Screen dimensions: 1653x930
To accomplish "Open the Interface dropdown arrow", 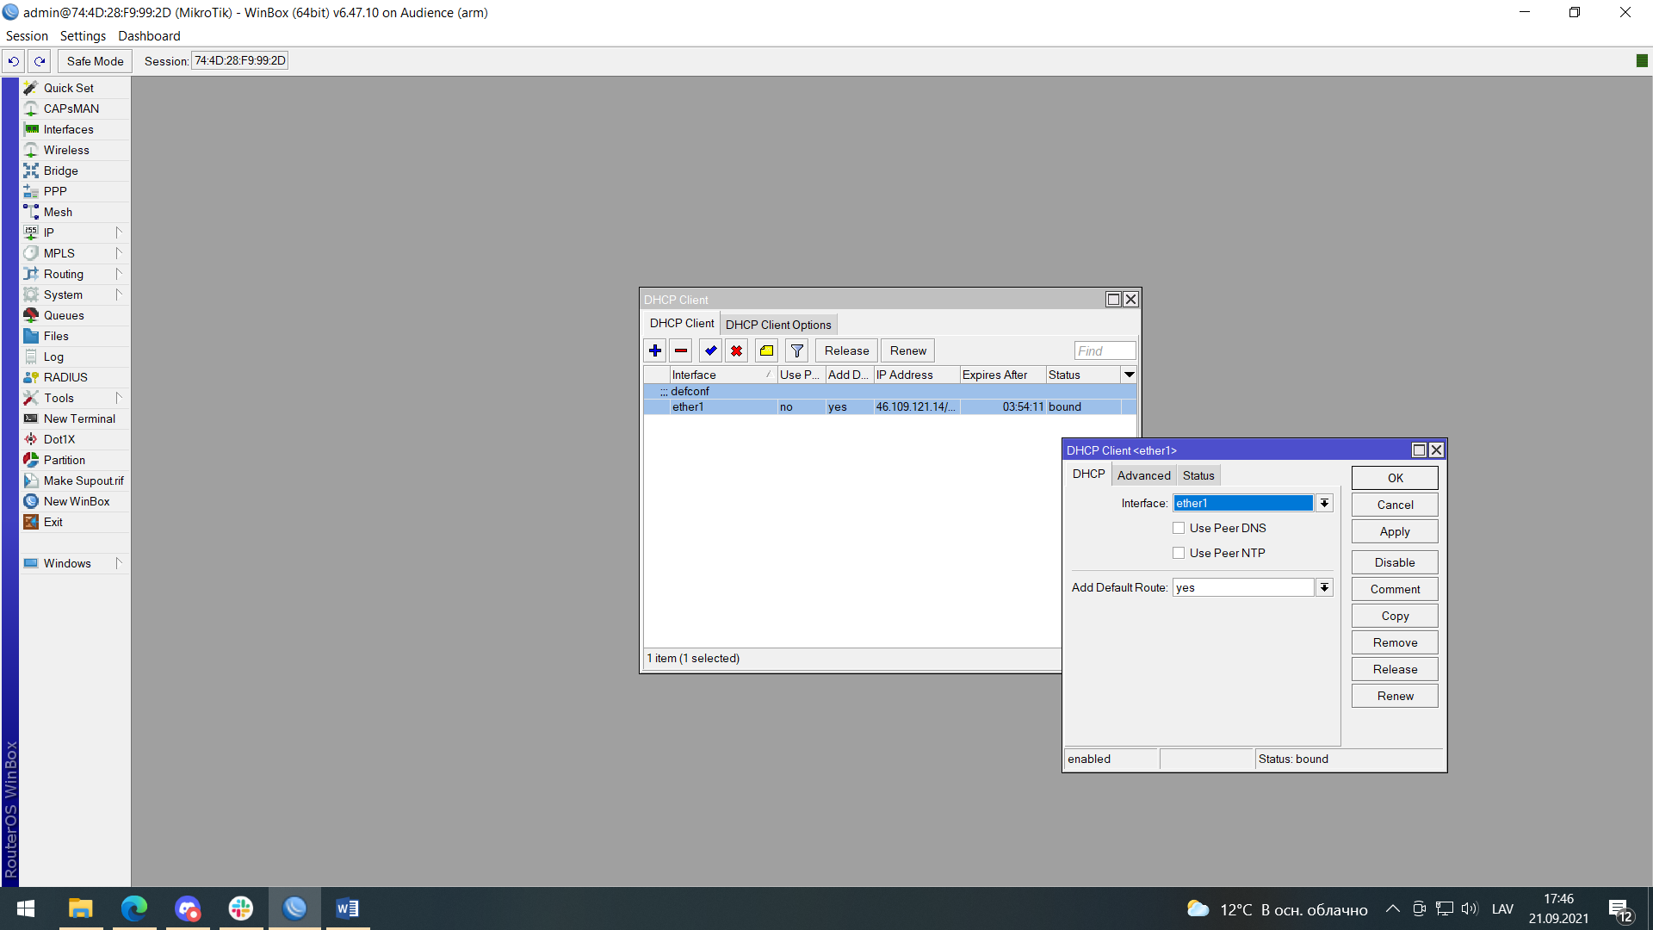I will coord(1324,503).
